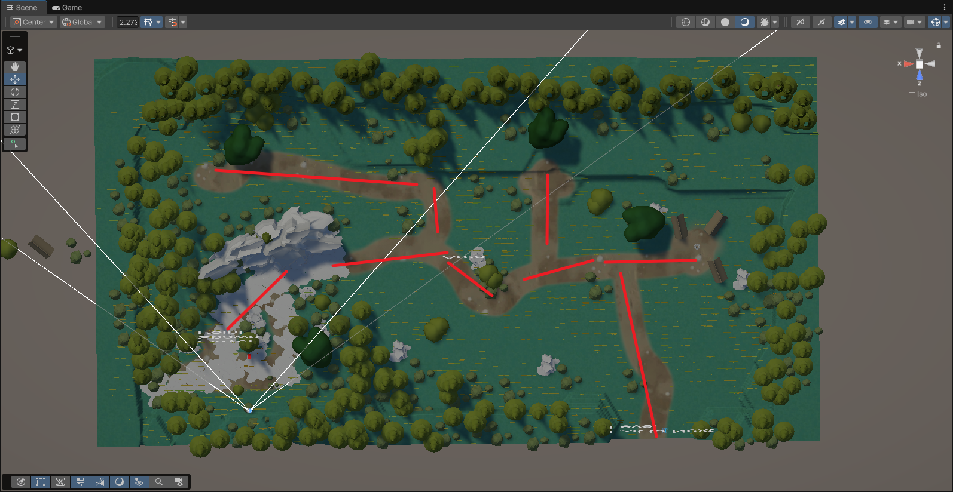Click the compass orientation icon in bottom toolbar
Screen dimensions: 953x492
(21, 482)
